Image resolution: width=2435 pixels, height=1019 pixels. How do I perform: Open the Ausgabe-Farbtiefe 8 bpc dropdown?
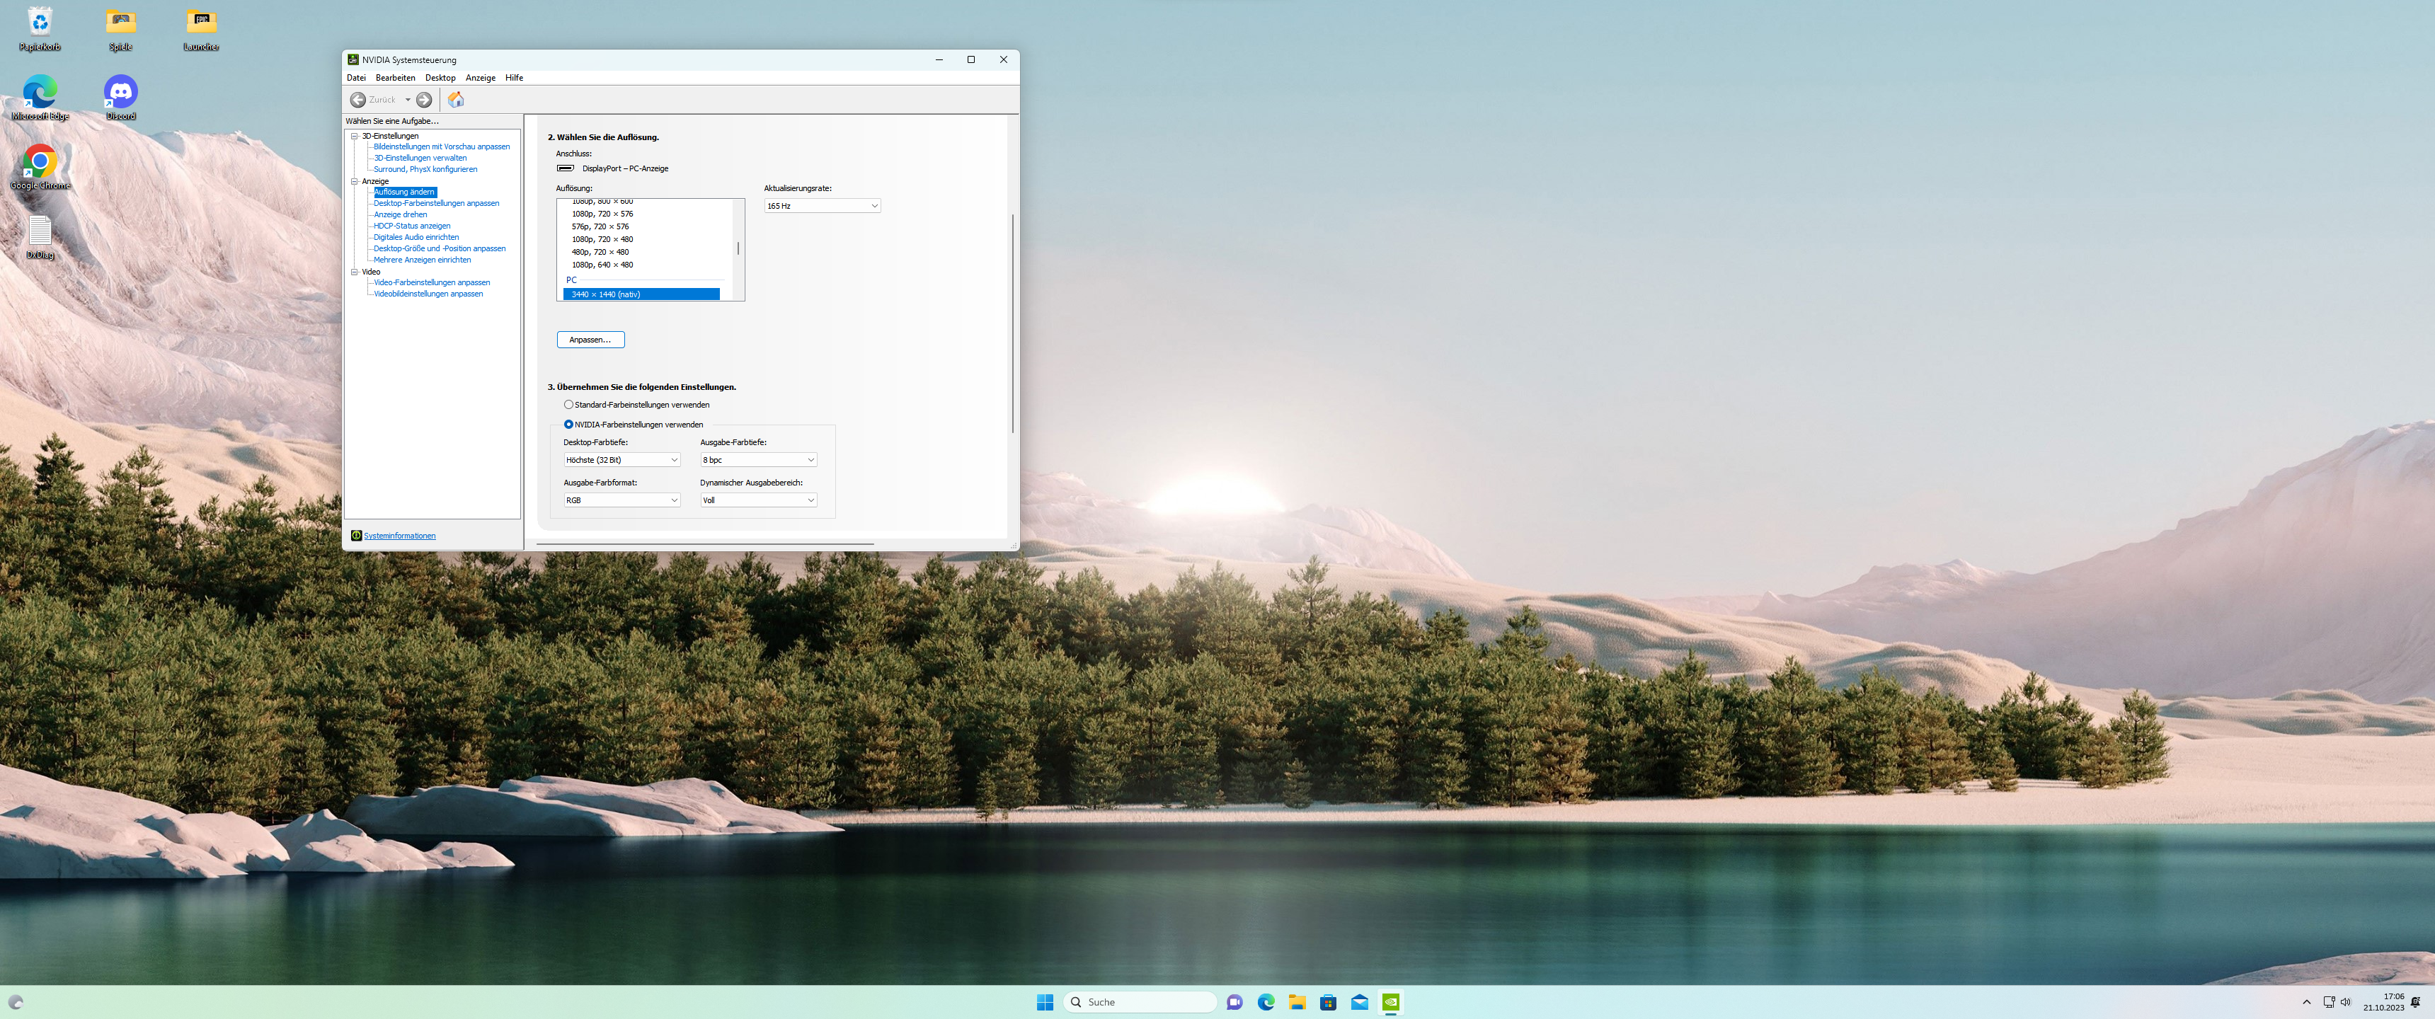(x=758, y=461)
